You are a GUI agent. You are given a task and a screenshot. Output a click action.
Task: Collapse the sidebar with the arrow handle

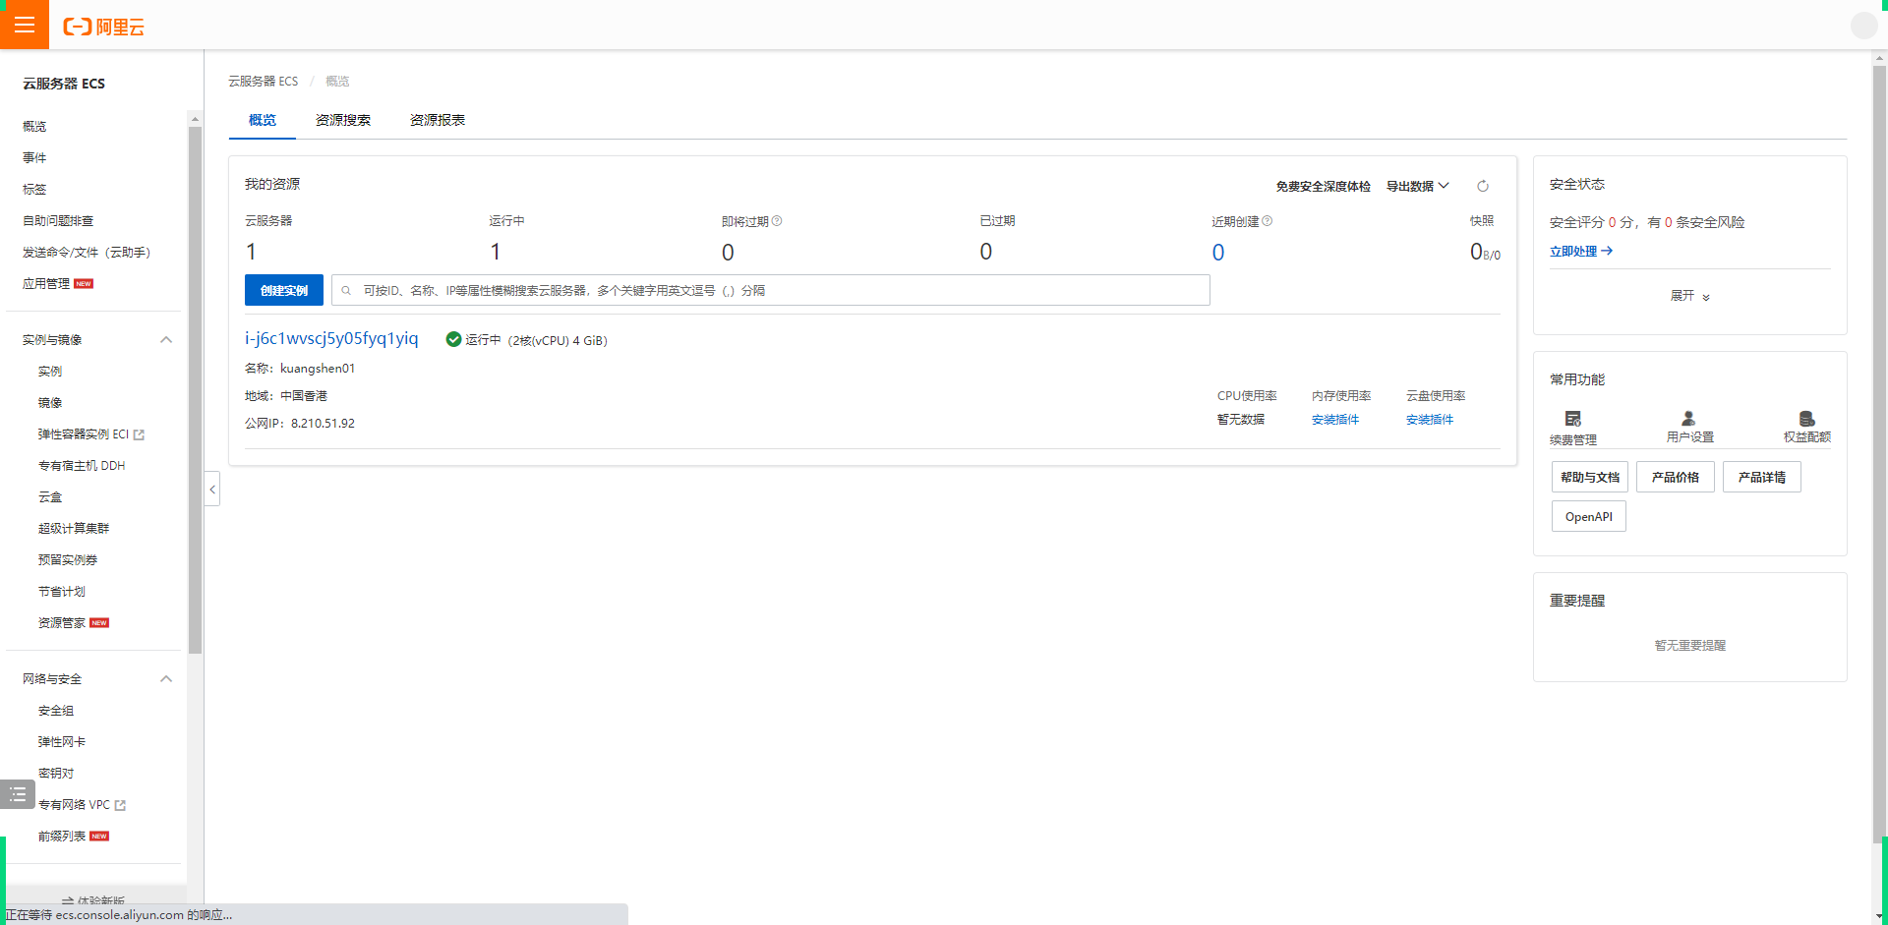212,489
